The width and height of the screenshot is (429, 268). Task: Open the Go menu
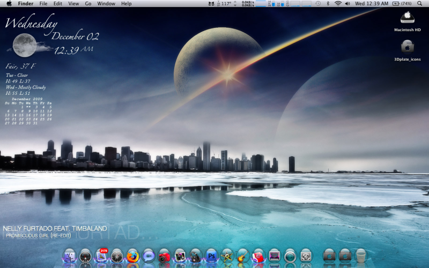[x=88, y=4]
